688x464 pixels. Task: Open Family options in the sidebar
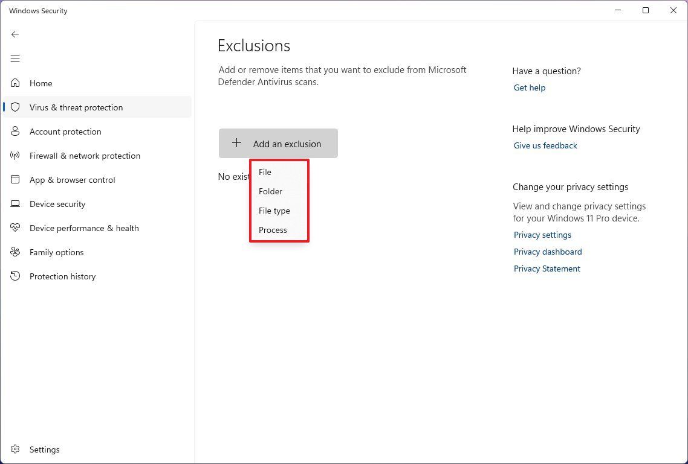tap(56, 252)
